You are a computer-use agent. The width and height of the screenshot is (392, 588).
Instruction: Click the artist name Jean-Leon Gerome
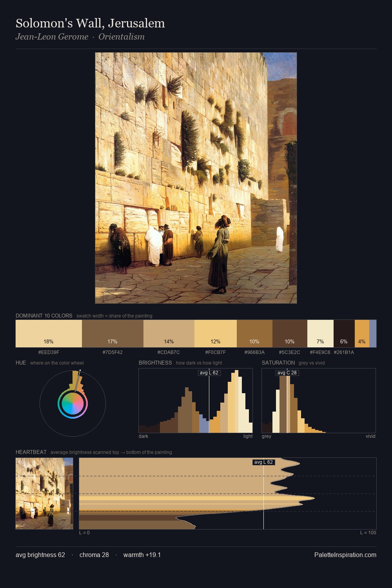(52, 36)
